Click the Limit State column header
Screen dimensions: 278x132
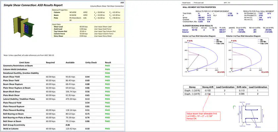coord(24,62)
